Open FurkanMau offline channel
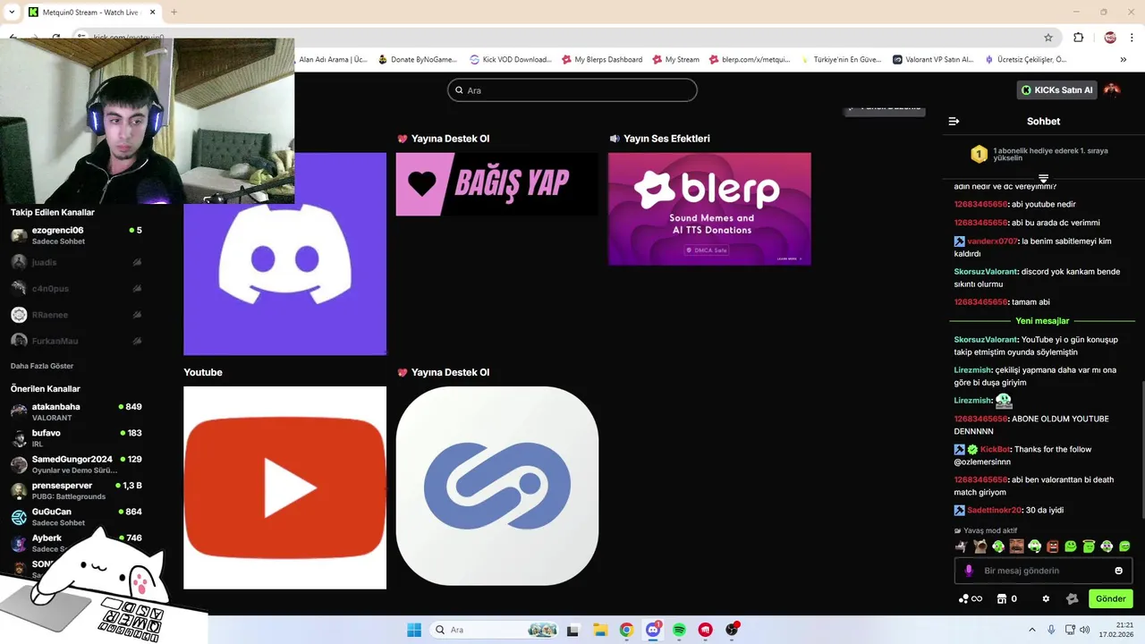1145x644 pixels. (76, 341)
